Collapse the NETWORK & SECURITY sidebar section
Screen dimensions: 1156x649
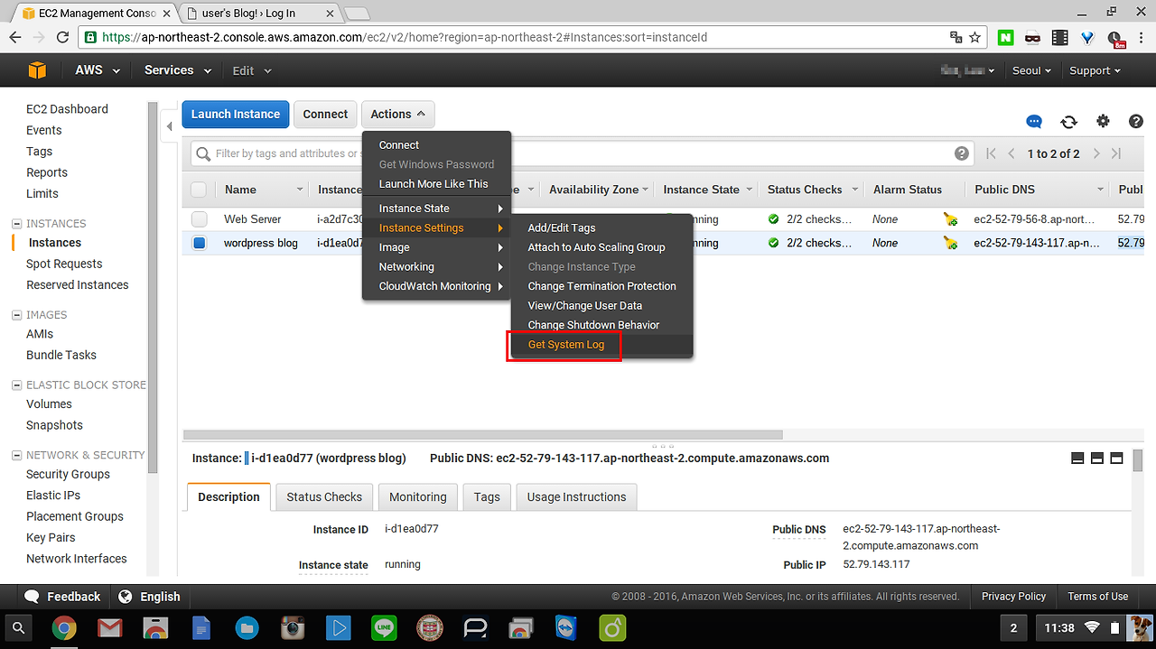(x=16, y=456)
